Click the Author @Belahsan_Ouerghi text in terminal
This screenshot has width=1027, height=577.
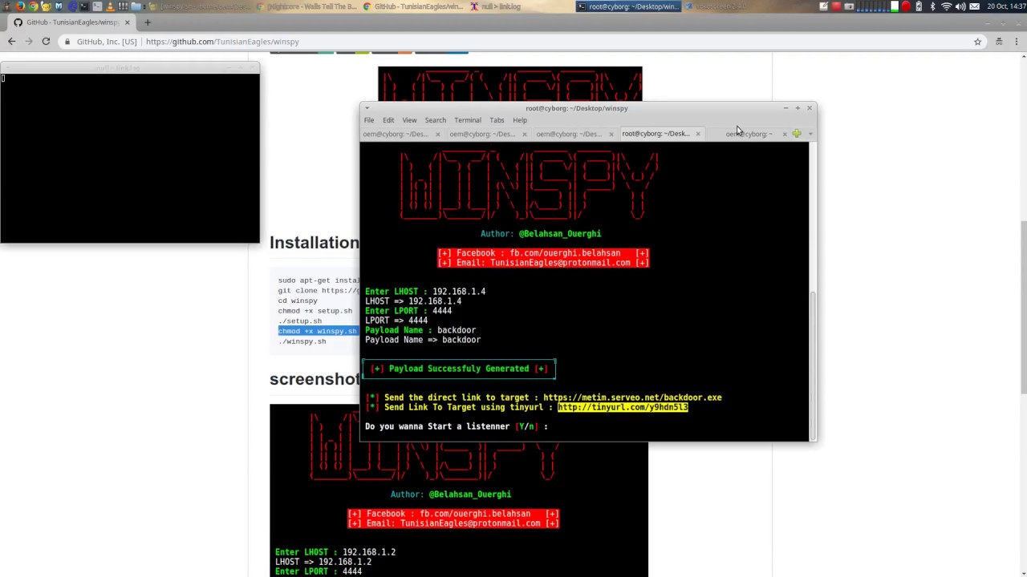click(x=541, y=234)
